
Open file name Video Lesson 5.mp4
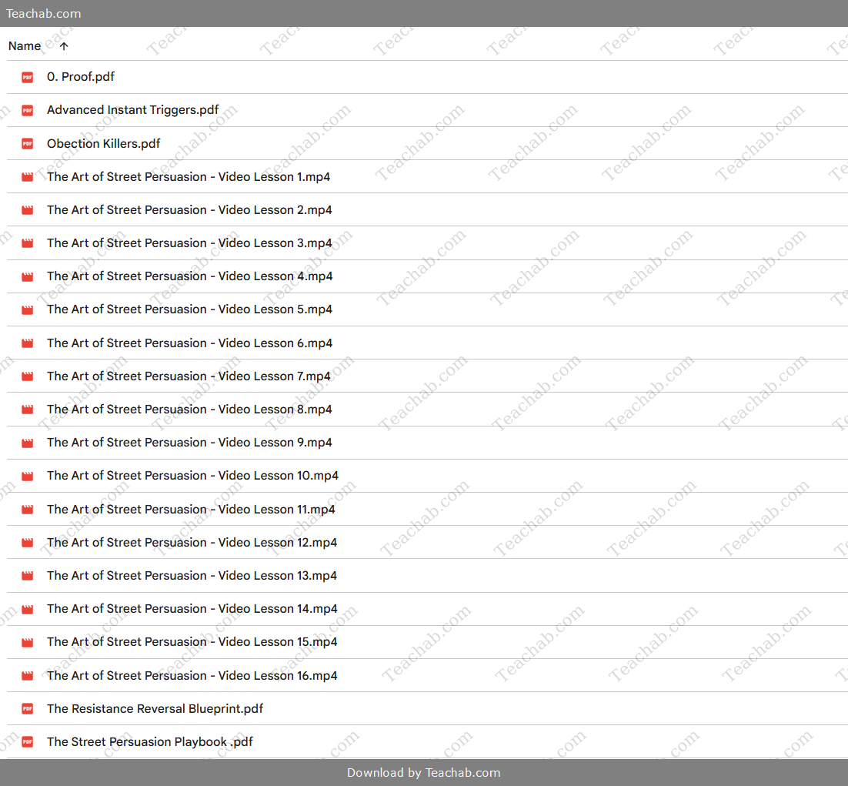(189, 309)
